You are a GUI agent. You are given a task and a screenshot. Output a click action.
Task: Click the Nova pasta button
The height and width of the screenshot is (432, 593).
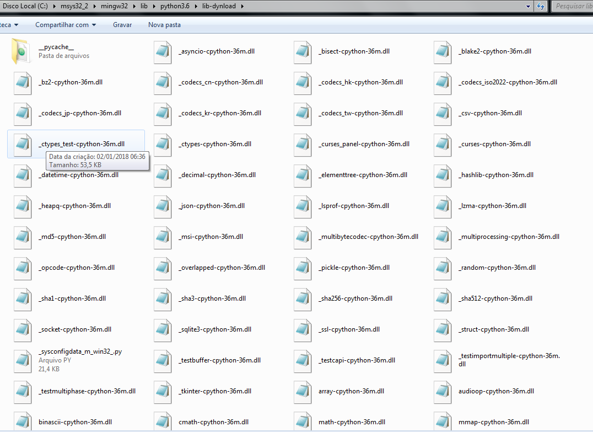click(x=165, y=25)
